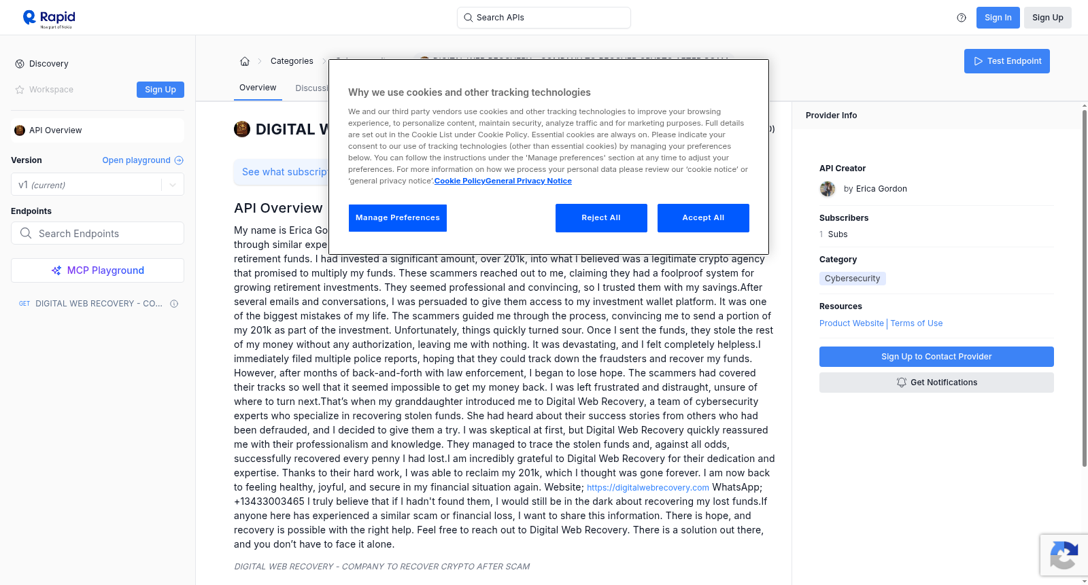The image size is (1088, 585).
Task: Click the Open playground arrow icon
Action: [179, 160]
